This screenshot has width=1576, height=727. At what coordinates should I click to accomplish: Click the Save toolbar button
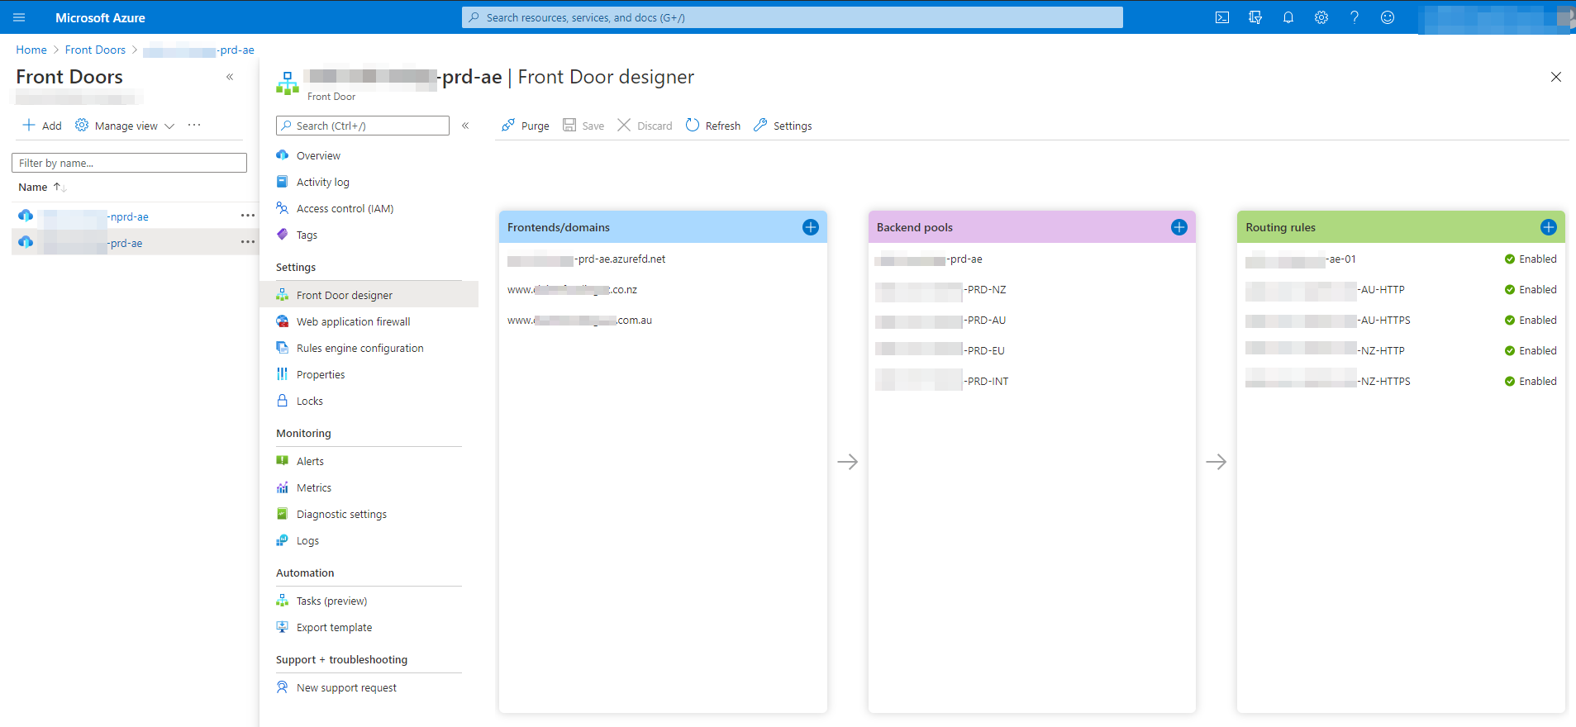(x=583, y=126)
